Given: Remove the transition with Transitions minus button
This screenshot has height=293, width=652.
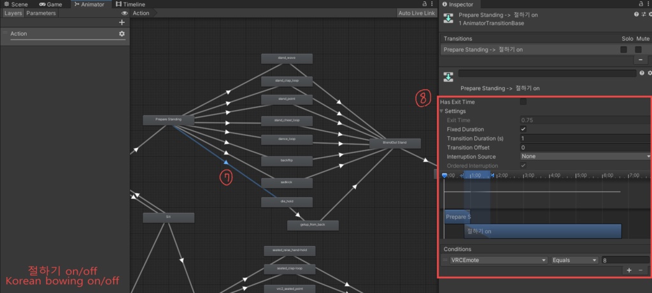Looking at the screenshot, I should click(x=641, y=60).
